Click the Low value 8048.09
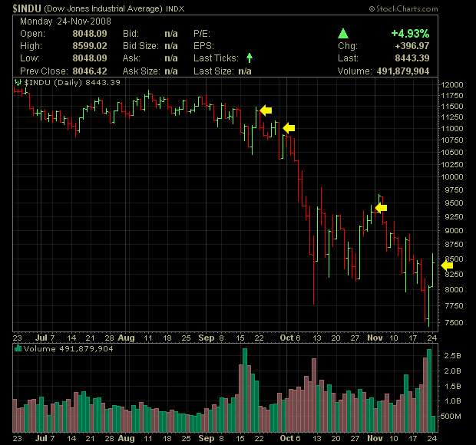This screenshot has width=476, height=445. (x=90, y=58)
